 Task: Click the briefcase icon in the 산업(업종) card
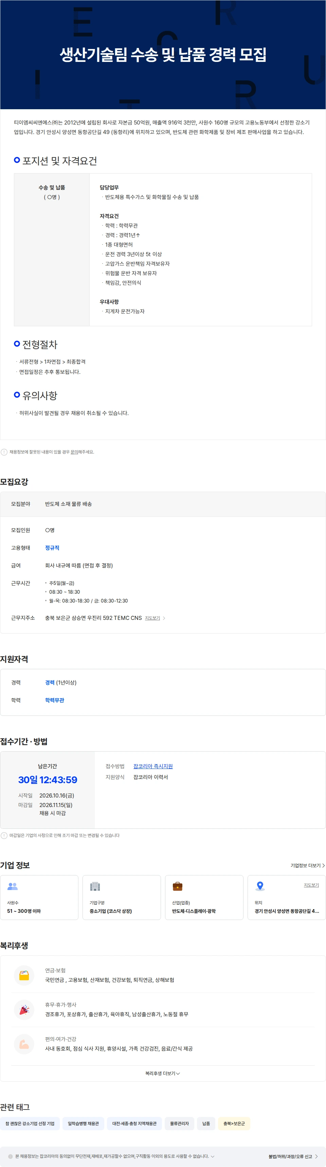click(178, 886)
